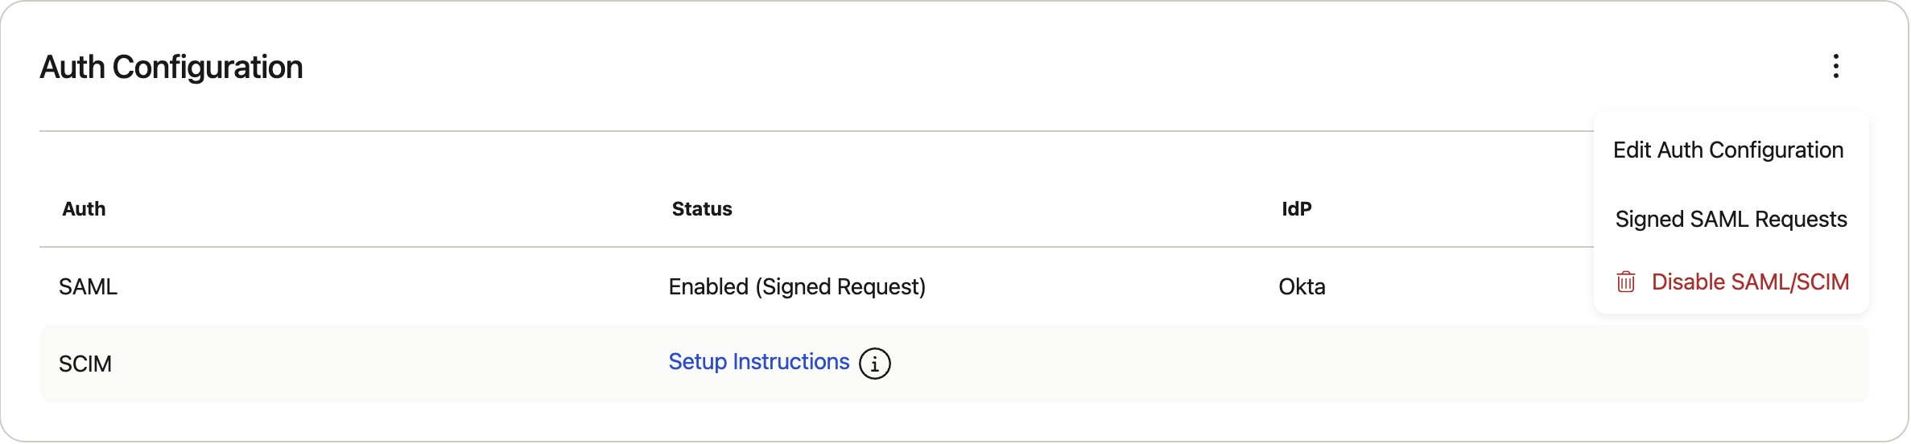Open the three-dot kebab menu

(x=1836, y=66)
